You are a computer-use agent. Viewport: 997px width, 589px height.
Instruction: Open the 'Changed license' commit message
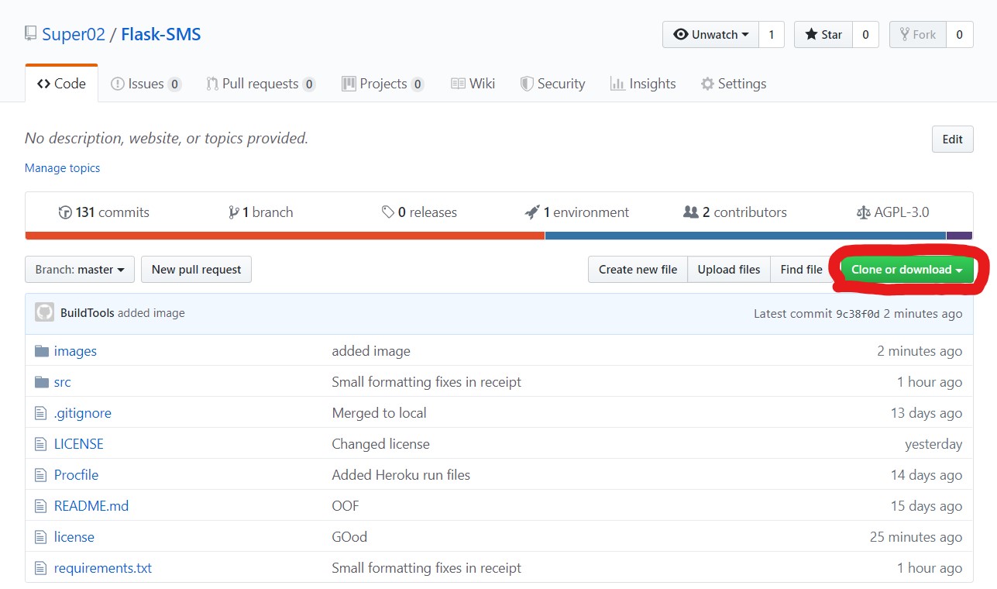380,444
